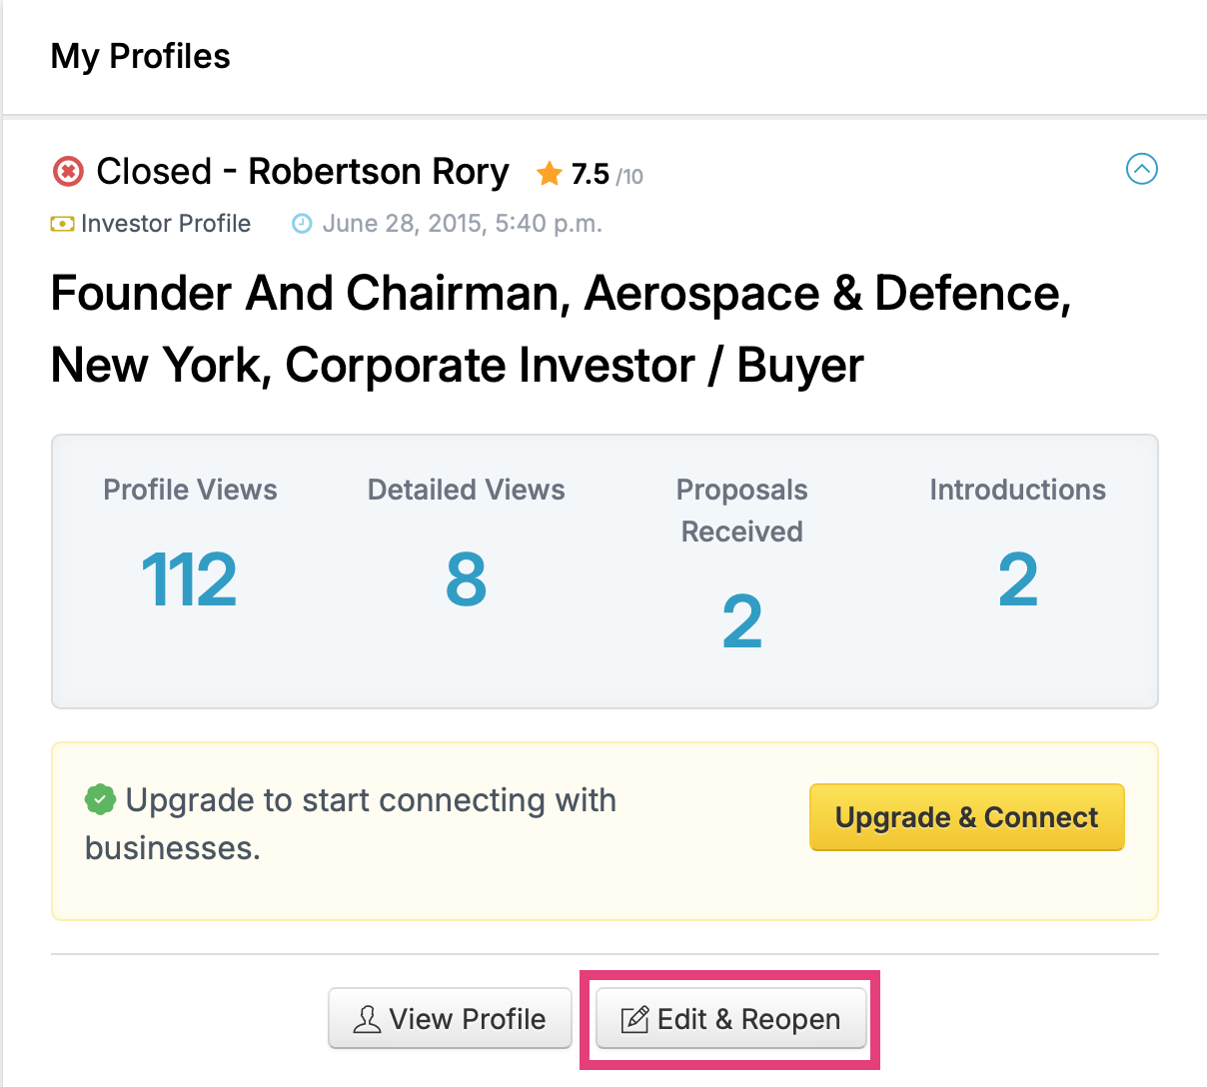Image resolution: width=1207 pixels, height=1087 pixels.
Task: Click the yellow Investor Profile money icon
Action: [x=62, y=224]
